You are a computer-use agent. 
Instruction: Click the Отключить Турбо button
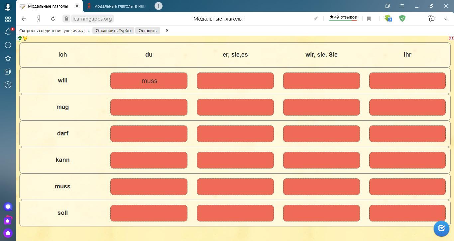tap(113, 30)
